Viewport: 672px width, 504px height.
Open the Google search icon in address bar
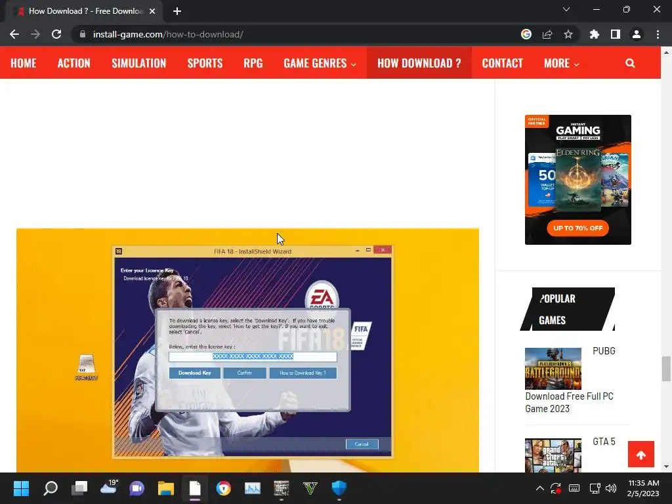526,34
